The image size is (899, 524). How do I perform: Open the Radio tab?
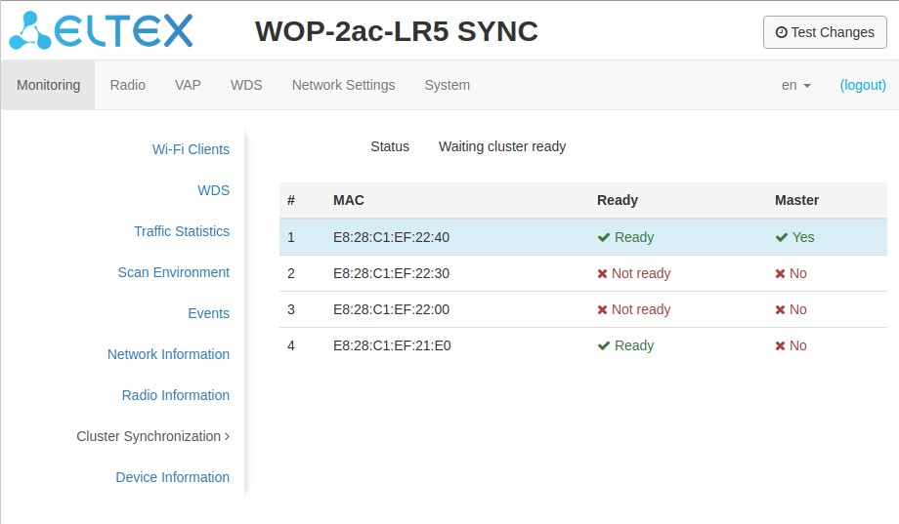[128, 85]
